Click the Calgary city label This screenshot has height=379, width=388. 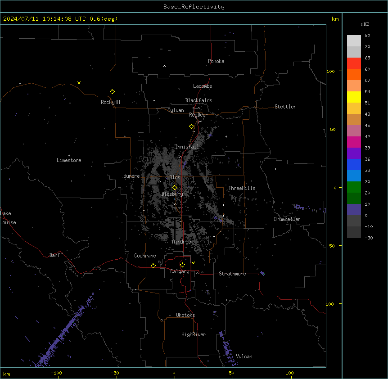click(x=180, y=271)
